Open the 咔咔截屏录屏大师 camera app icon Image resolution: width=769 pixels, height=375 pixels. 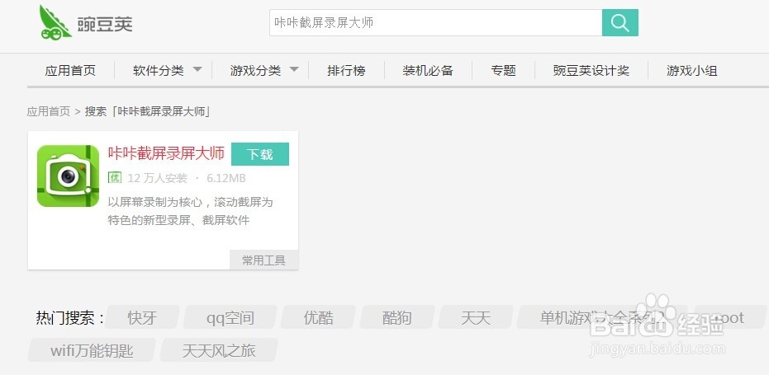(x=69, y=176)
